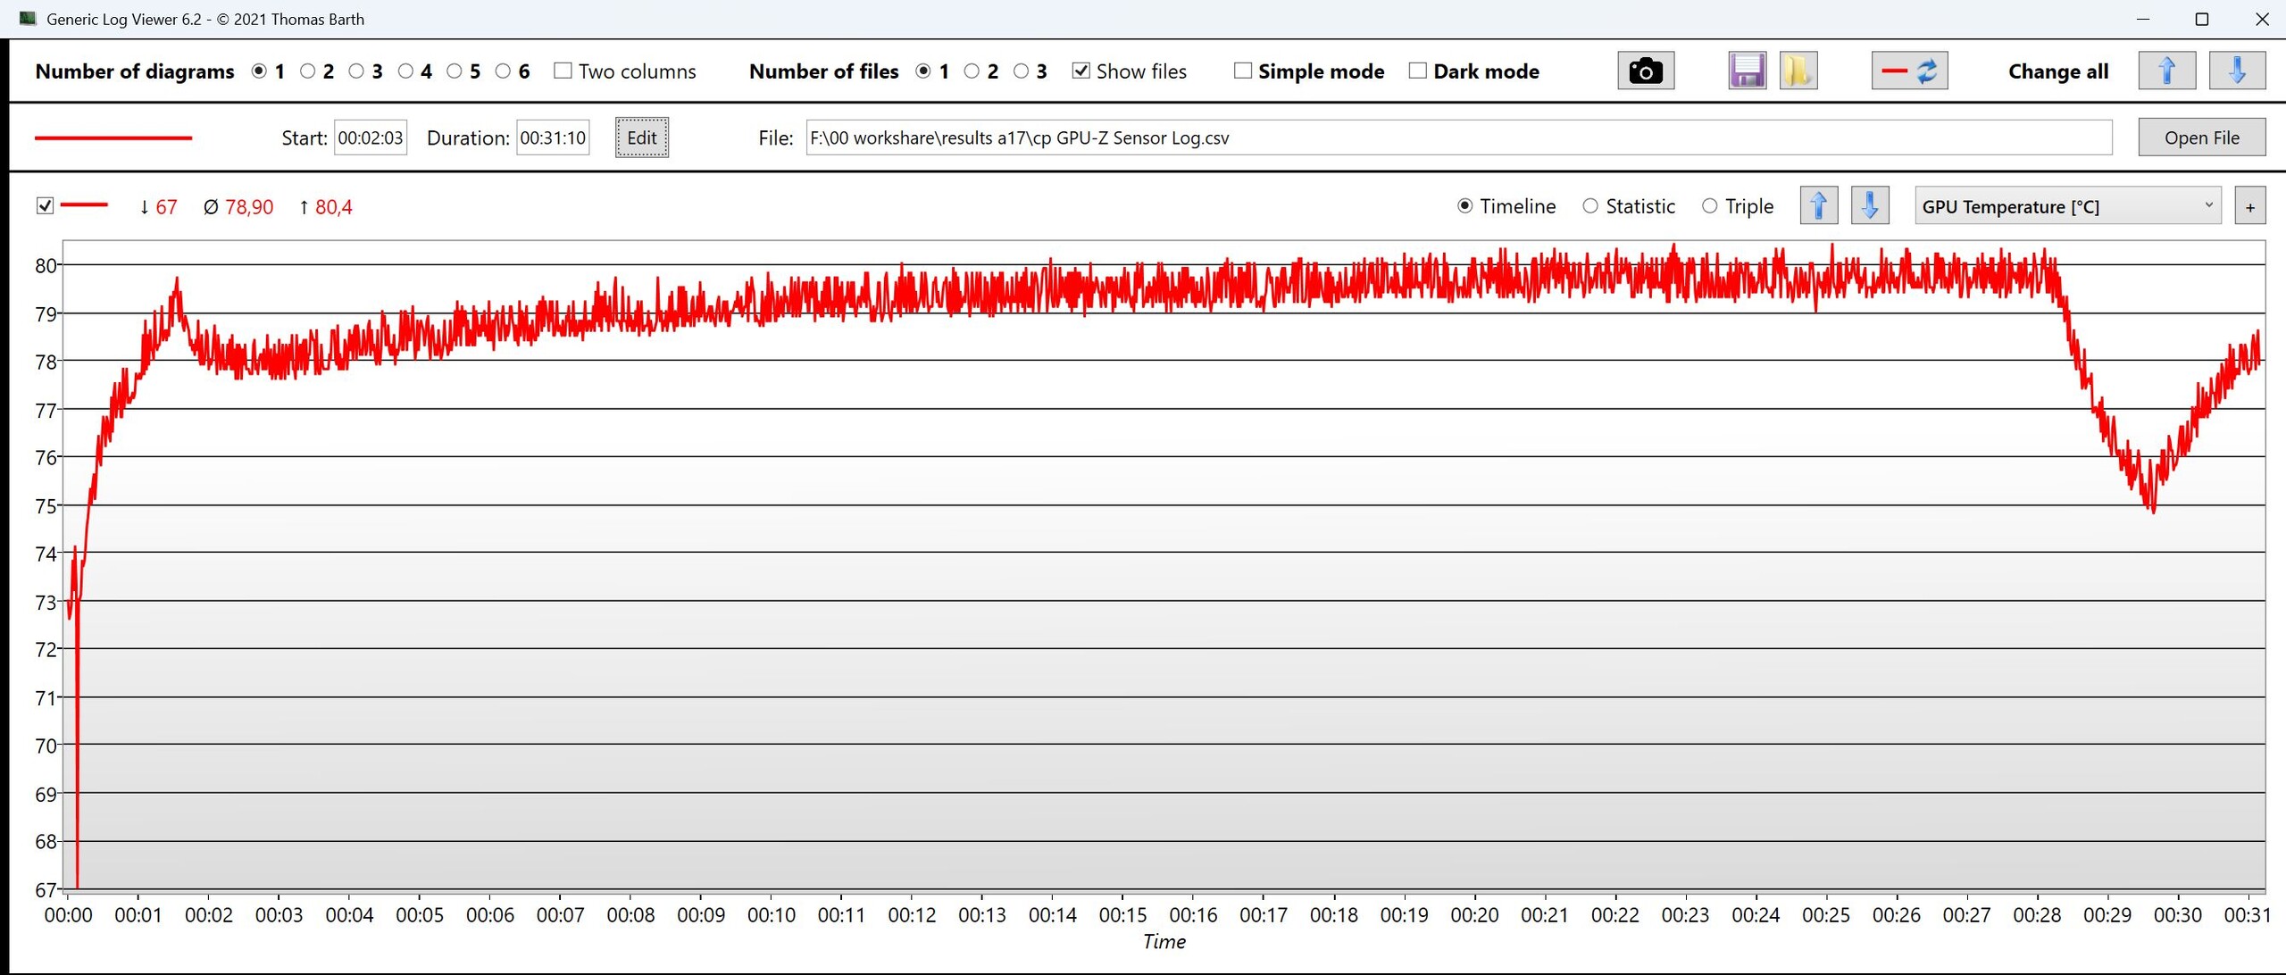Screen dimensions: 2286x975
Task: Click the purple floppy disk save icon
Action: (x=1747, y=71)
